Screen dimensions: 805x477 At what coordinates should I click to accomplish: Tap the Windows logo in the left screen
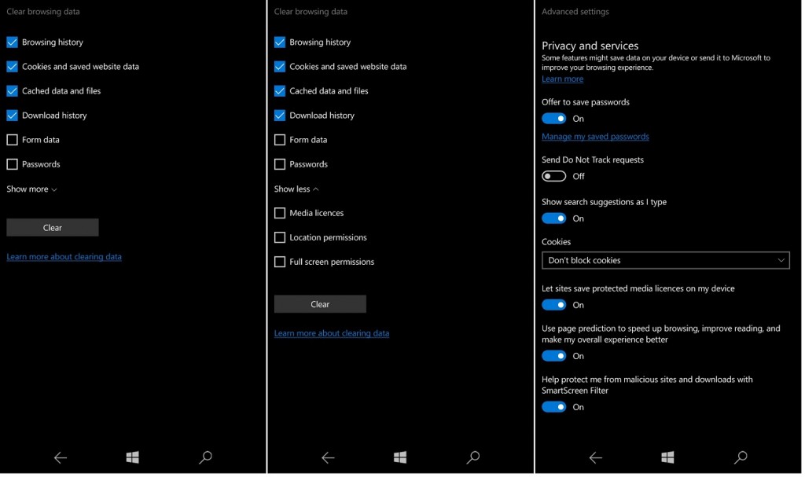click(132, 457)
